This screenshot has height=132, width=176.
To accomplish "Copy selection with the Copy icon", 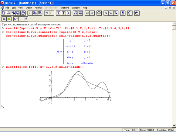I will (x=35, y=13).
